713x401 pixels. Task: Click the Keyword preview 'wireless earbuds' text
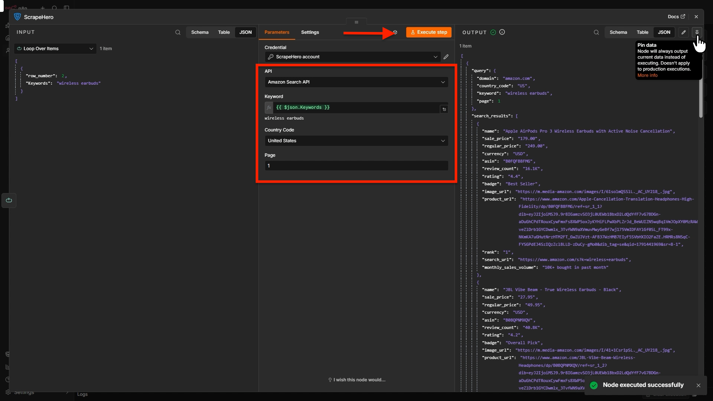pyautogui.click(x=284, y=118)
